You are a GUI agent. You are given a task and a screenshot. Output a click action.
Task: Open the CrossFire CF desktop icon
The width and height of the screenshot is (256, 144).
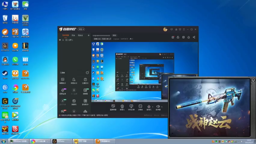[x=5, y=130]
